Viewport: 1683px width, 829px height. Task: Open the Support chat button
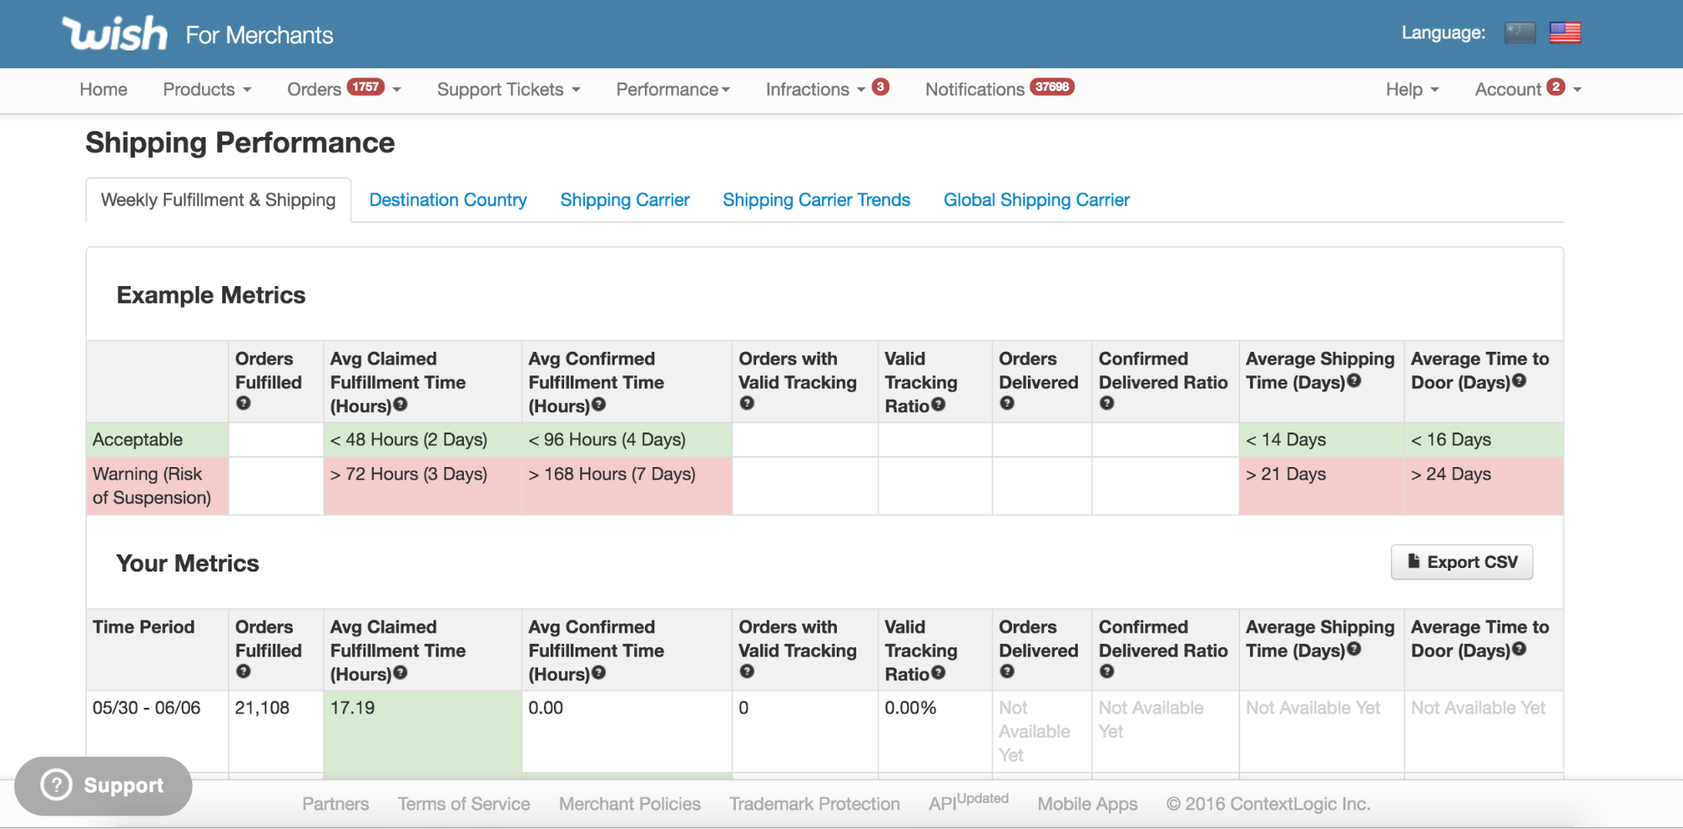[104, 785]
